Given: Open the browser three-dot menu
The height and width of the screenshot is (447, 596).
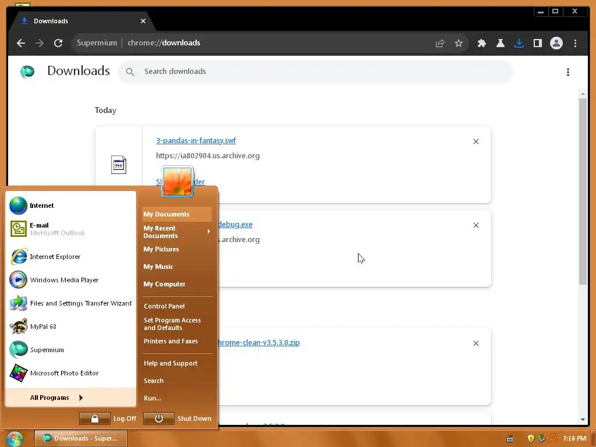Looking at the screenshot, I should [x=575, y=43].
